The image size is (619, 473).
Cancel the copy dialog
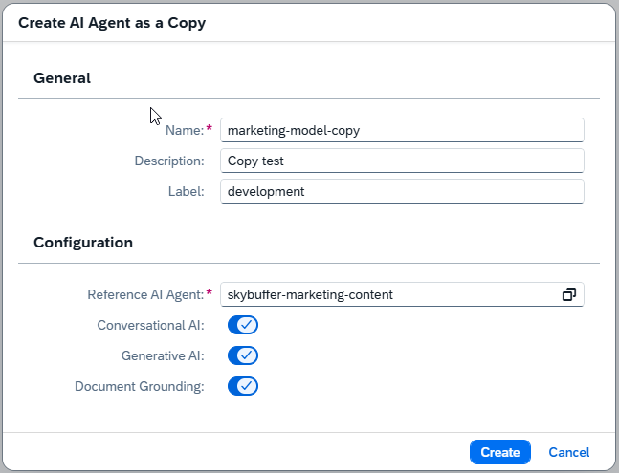tap(568, 452)
